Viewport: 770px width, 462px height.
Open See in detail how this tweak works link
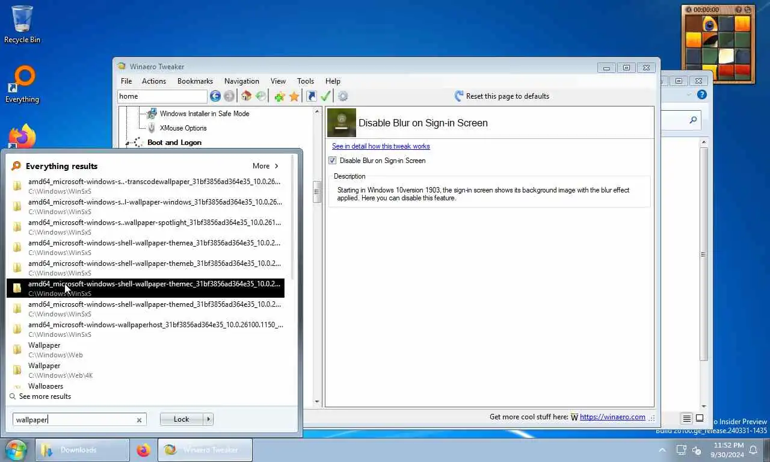381,146
